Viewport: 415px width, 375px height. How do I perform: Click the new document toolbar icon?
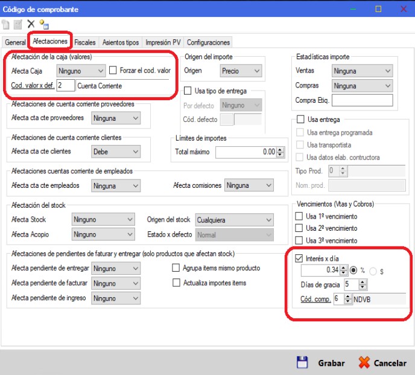point(5,24)
